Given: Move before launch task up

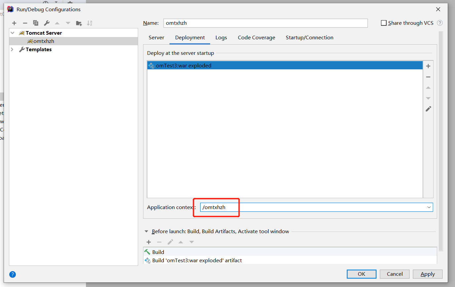Looking at the screenshot, I should coord(181,242).
